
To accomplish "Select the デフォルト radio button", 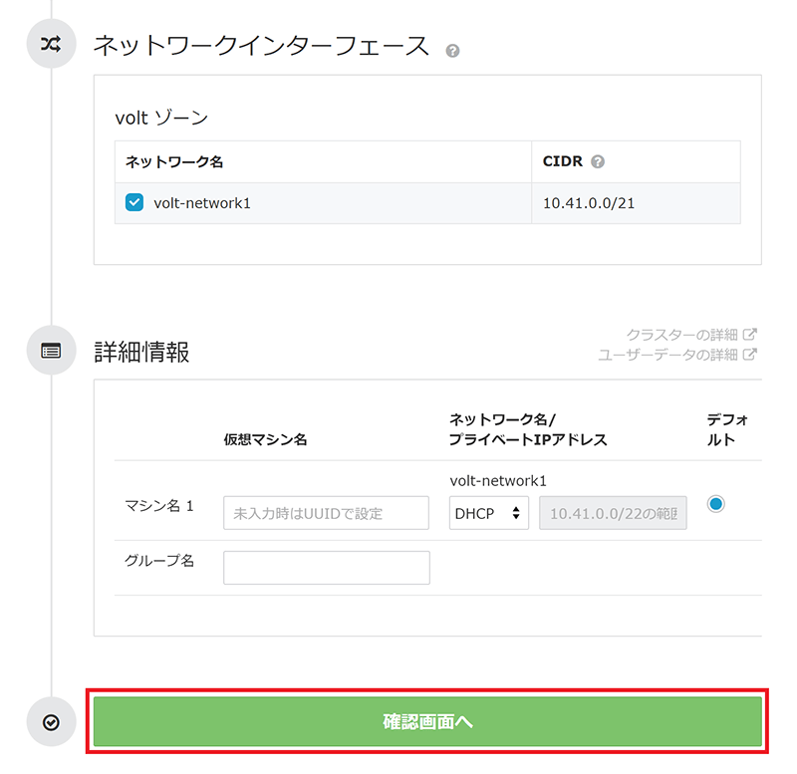I will 715,504.
